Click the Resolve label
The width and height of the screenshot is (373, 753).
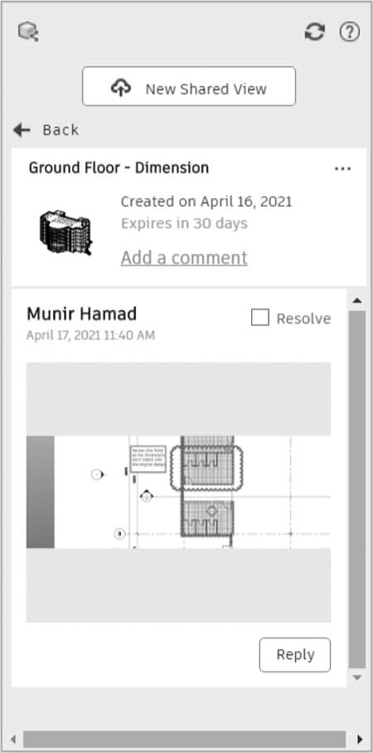click(303, 318)
